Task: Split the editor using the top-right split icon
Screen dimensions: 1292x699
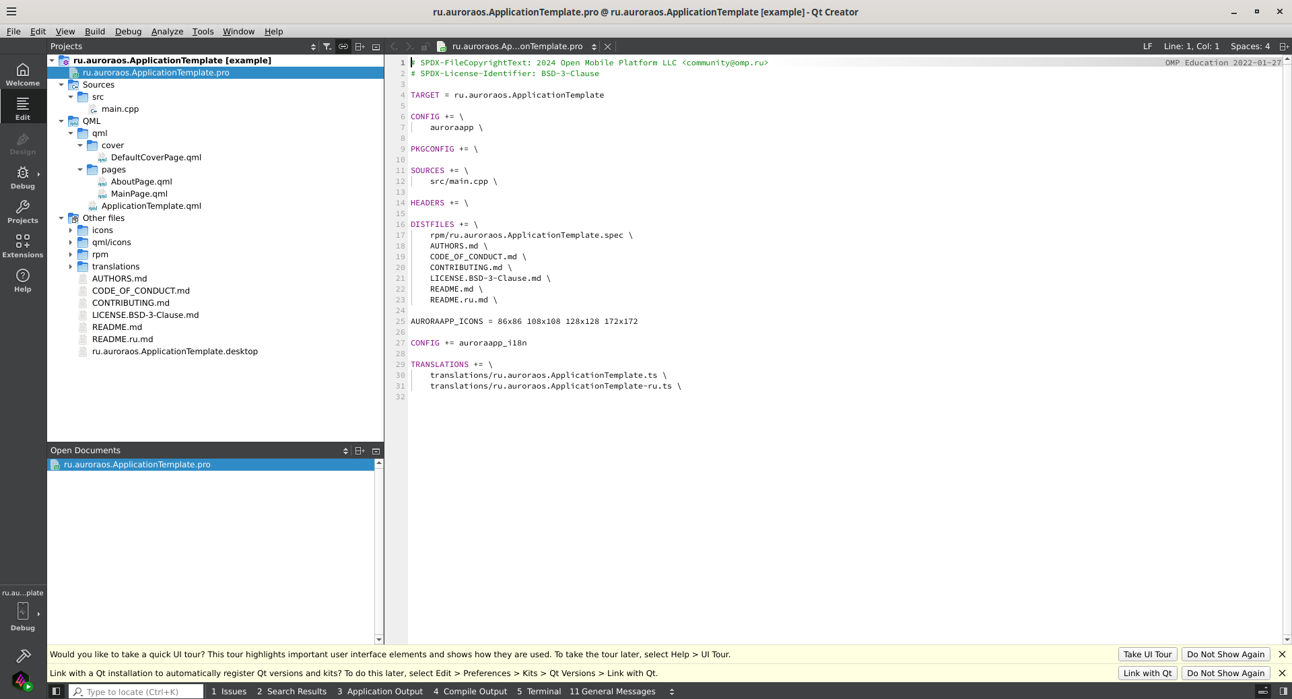Action: 1283,46
